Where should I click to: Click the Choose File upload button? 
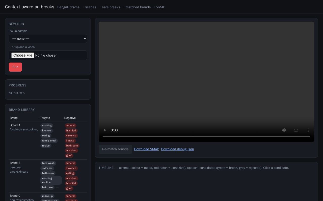(x=23, y=55)
